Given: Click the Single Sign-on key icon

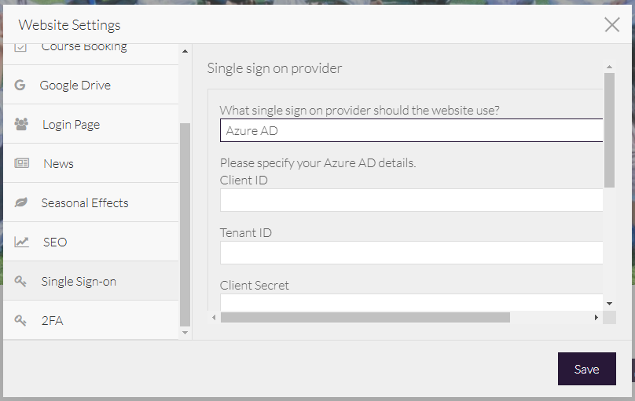Looking at the screenshot, I should [21, 281].
